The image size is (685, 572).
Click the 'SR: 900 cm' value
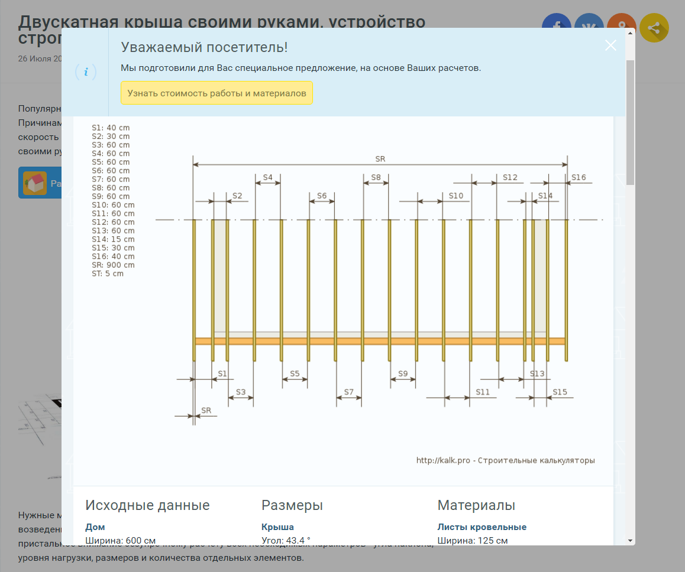113,265
